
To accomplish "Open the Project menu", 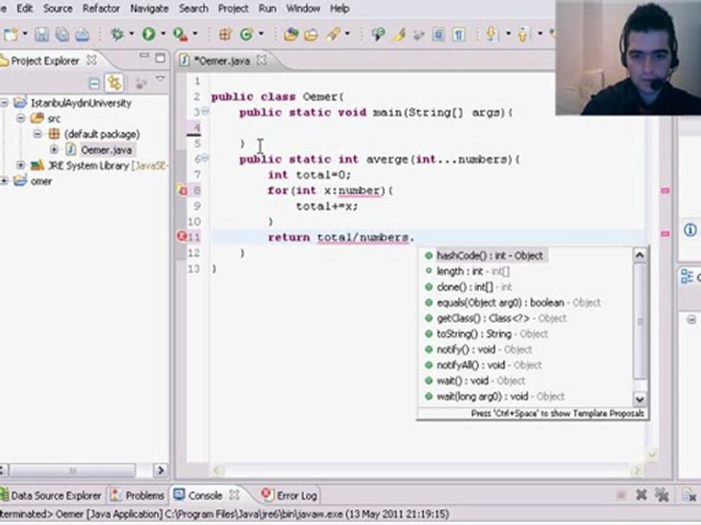I will point(234,8).
